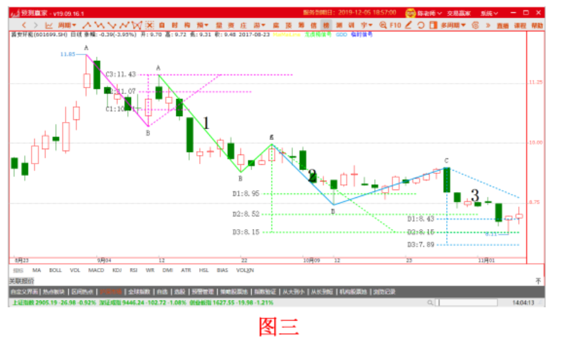
Task: Click the 关联报价 panel header
Action: [21, 280]
